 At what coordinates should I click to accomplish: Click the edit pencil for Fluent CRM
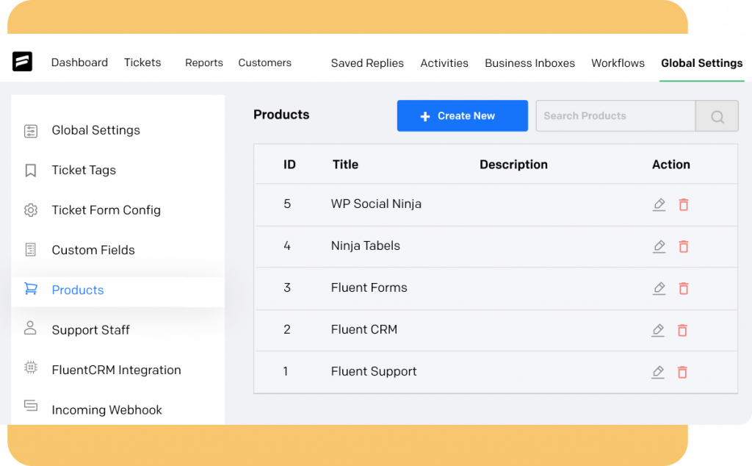[x=659, y=331]
